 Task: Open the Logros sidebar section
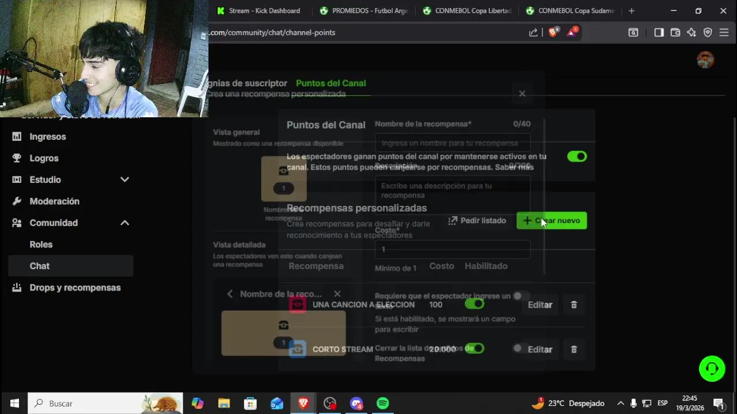[44, 158]
